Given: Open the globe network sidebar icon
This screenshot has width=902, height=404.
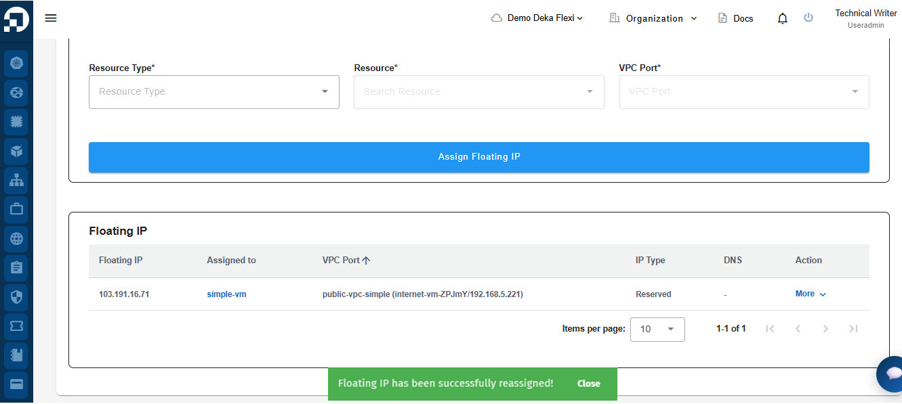Looking at the screenshot, I should coord(17,239).
